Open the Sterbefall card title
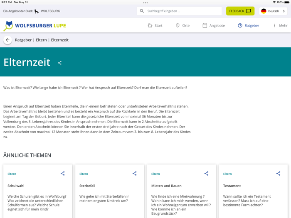291x218 pixels. pos(87,186)
